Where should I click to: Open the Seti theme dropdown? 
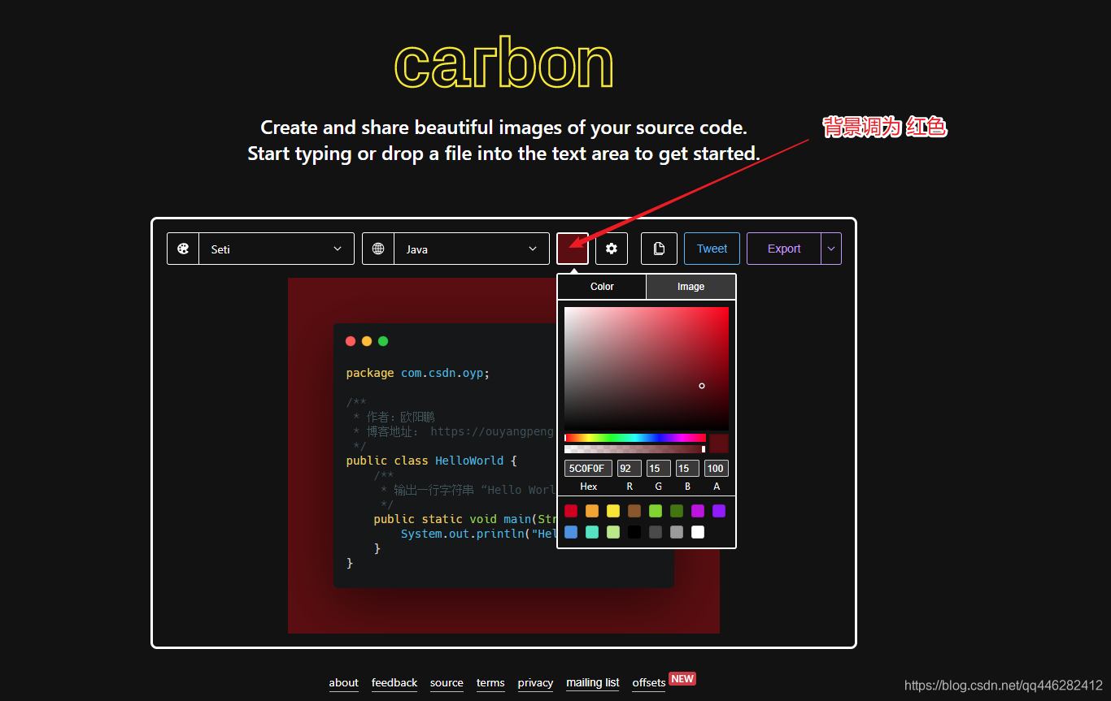point(277,249)
